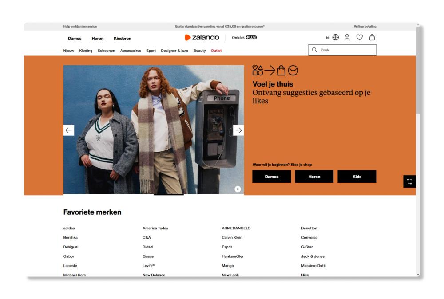
Task: Go to previous carousel slide arrow
Action: (x=69, y=130)
